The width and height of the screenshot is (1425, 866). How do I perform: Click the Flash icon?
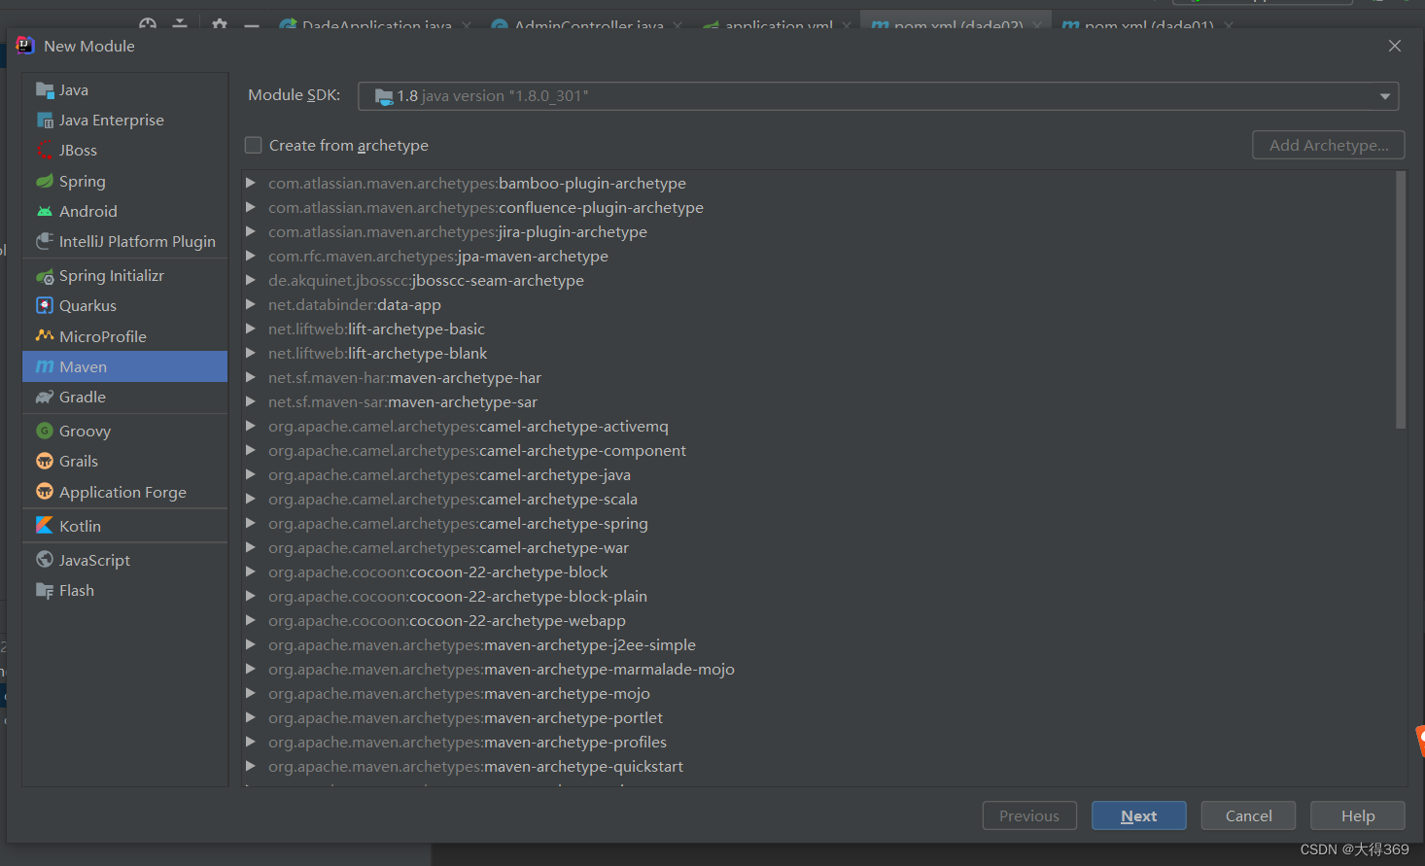pyautogui.click(x=45, y=591)
